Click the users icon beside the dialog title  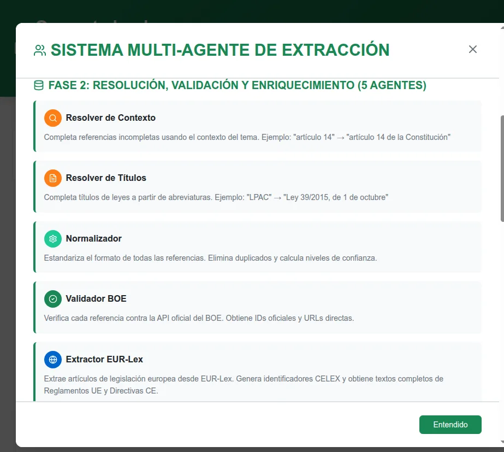40,50
